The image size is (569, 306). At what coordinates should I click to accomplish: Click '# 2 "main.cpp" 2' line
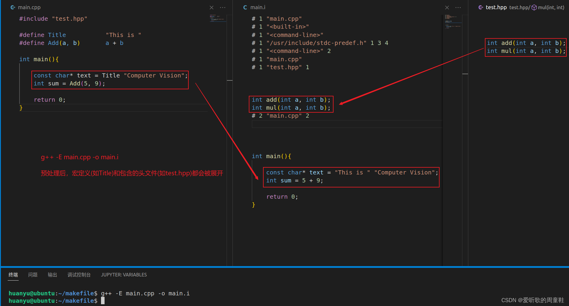(281, 116)
